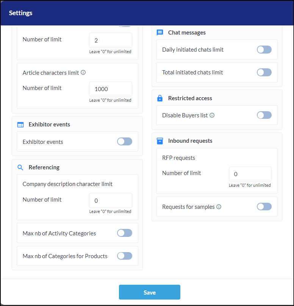Click RFP requests Number of limit field
The height and width of the screenshot is (306, 294).
click(x=250, y=174)
